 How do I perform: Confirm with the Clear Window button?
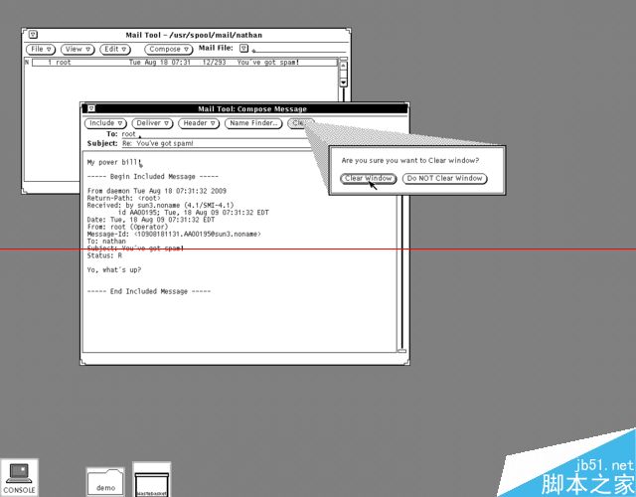(369, 179)
